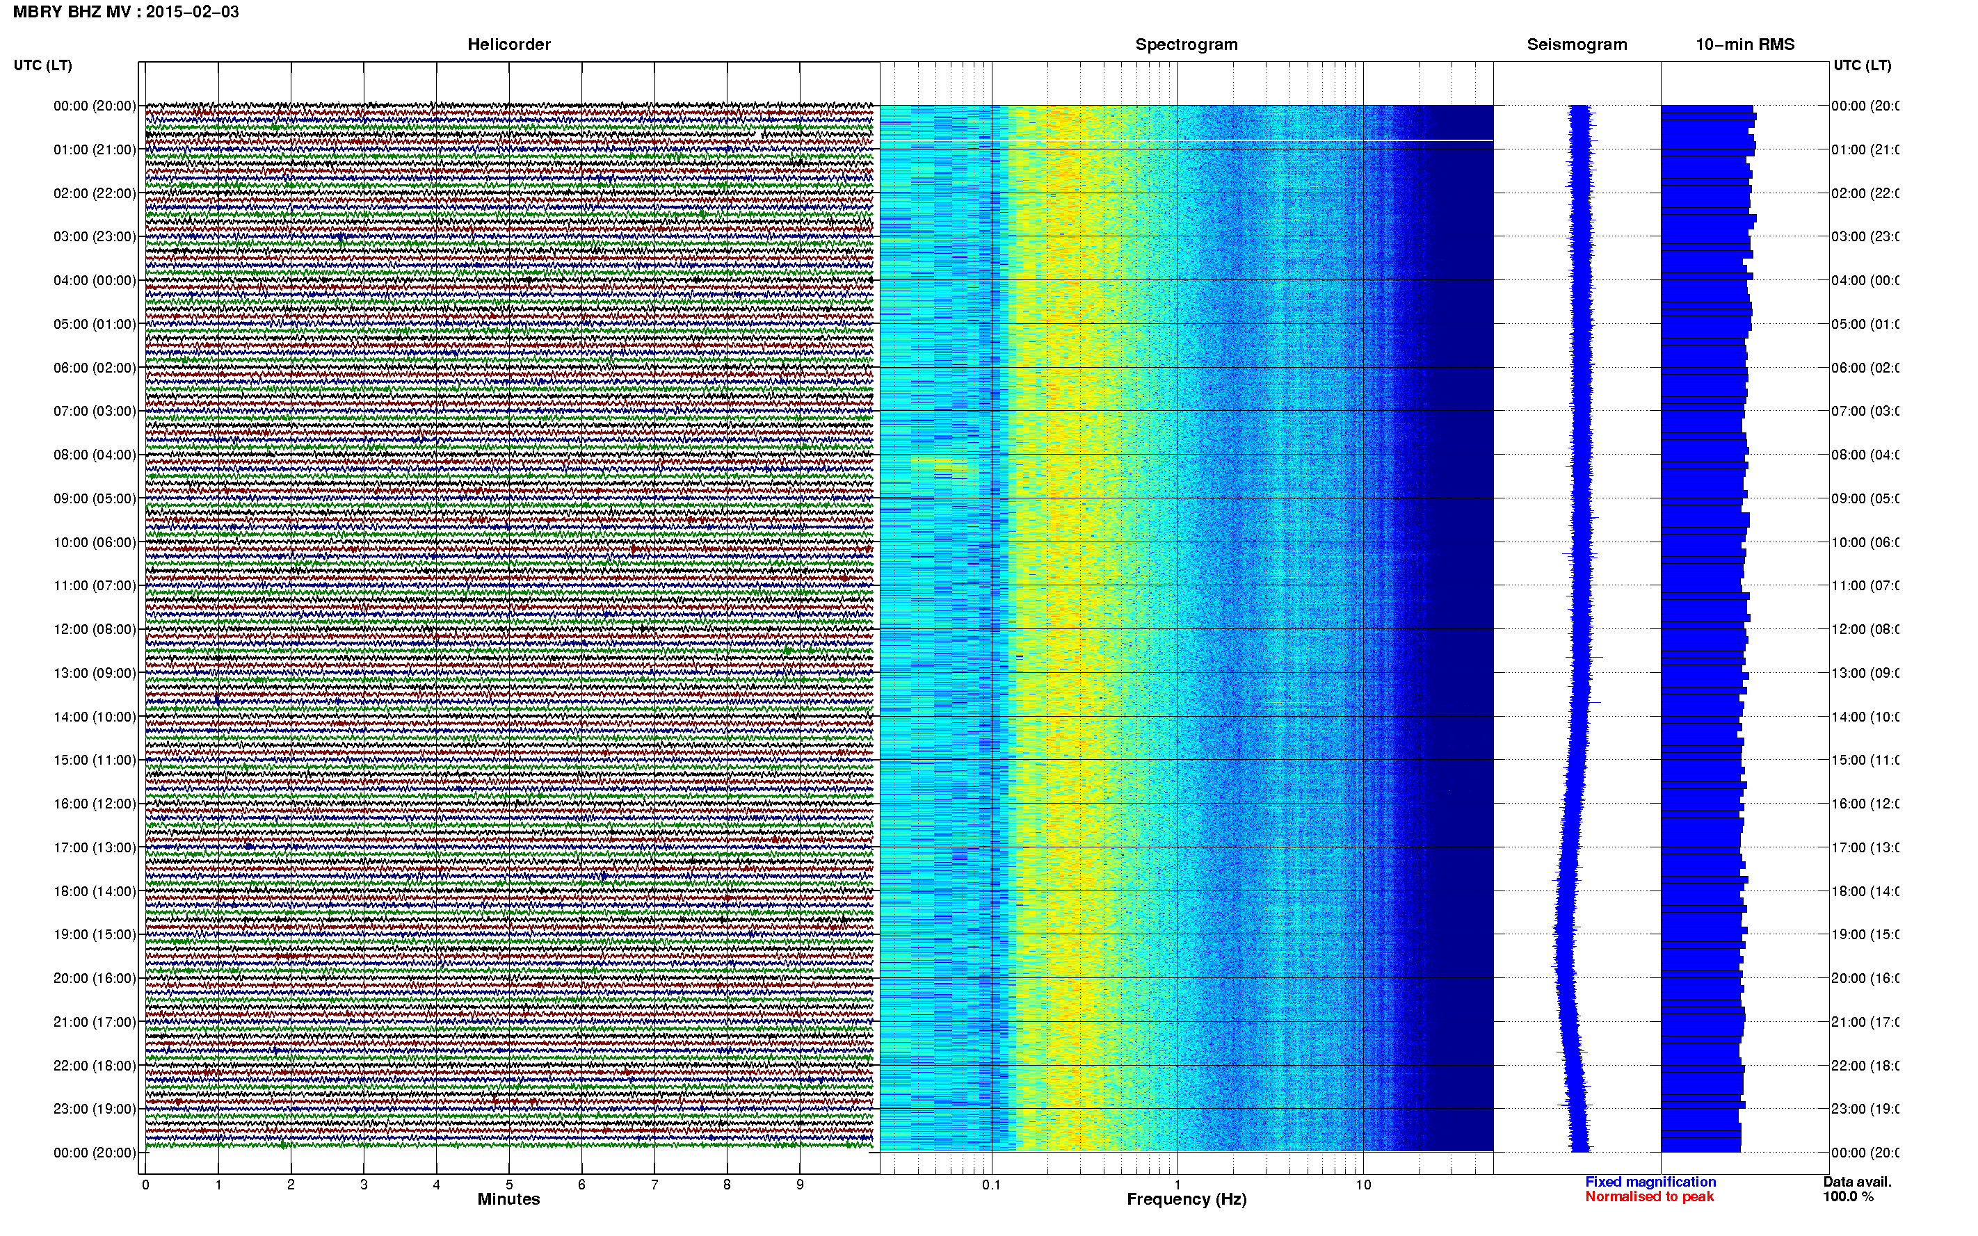Click left axis time label 21:00 (17:00)
Image resolution: width=1978 pixels, height=1236 pixels.
point(95,1022)
